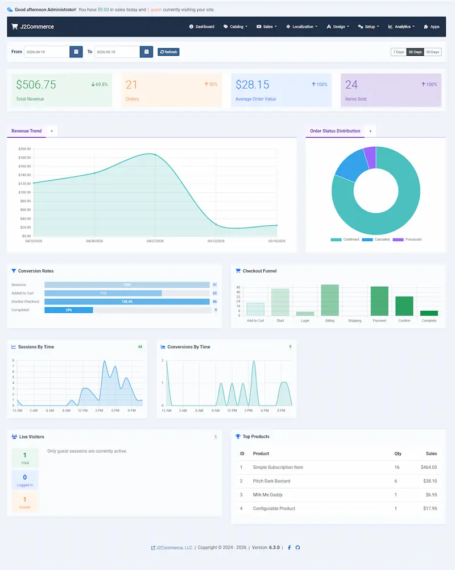Click the plus beside Order Status Distribution

click(x=370, y=131)
